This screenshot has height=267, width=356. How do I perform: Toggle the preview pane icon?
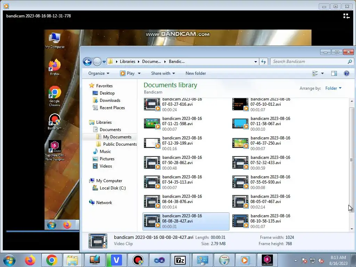(334, 73)
